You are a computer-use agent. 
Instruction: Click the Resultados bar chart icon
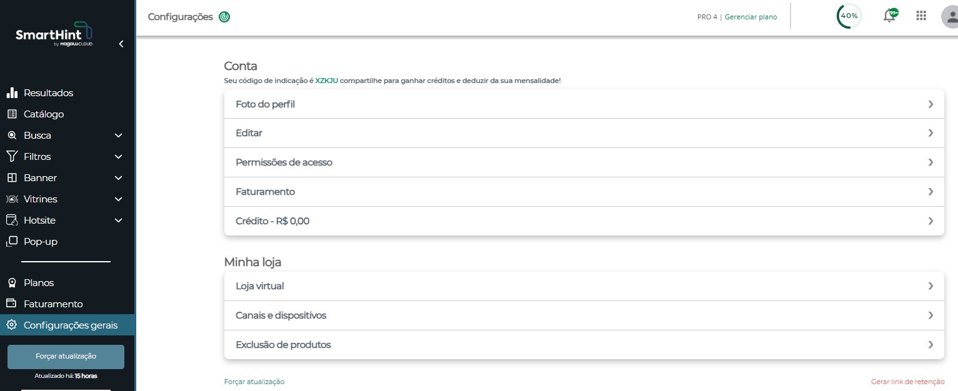tap(12, 93)
